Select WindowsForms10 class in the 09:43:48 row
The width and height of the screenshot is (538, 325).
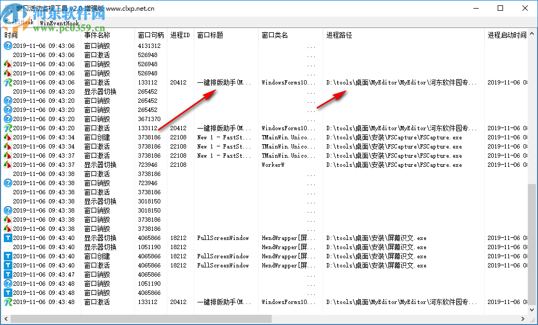click(288, 302)
